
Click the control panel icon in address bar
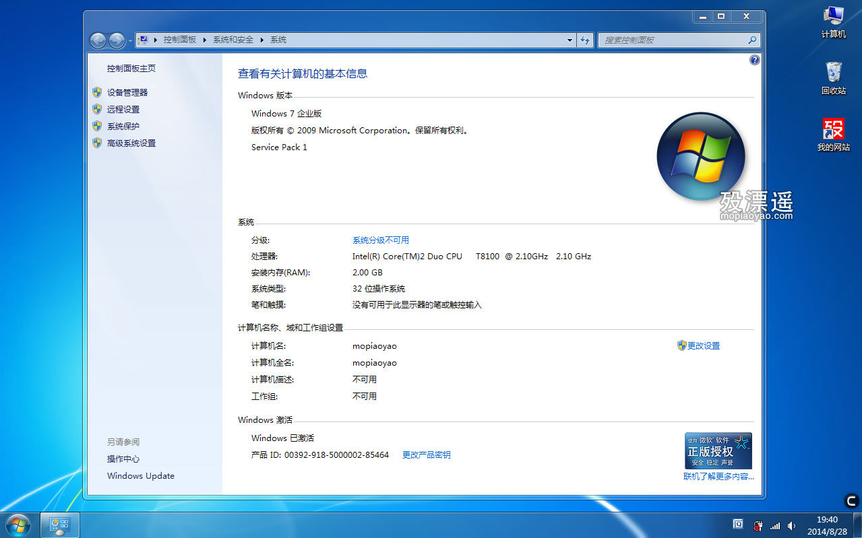click(144, 40)
